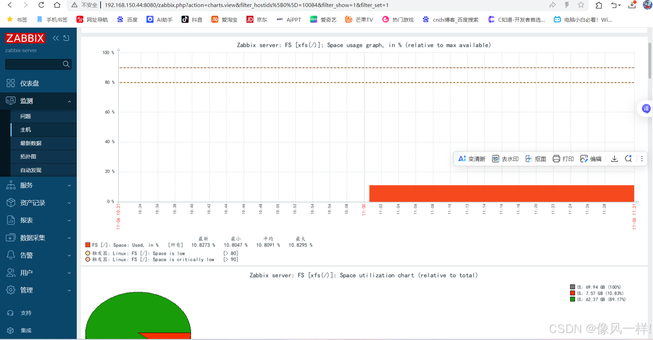Viewport: 653px width, 340px height.
Task: Click the share arrow icon in address bar
Action: [x=553, y=5]
